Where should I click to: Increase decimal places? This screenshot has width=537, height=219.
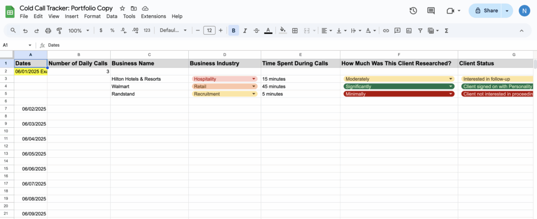click(135, 30)
